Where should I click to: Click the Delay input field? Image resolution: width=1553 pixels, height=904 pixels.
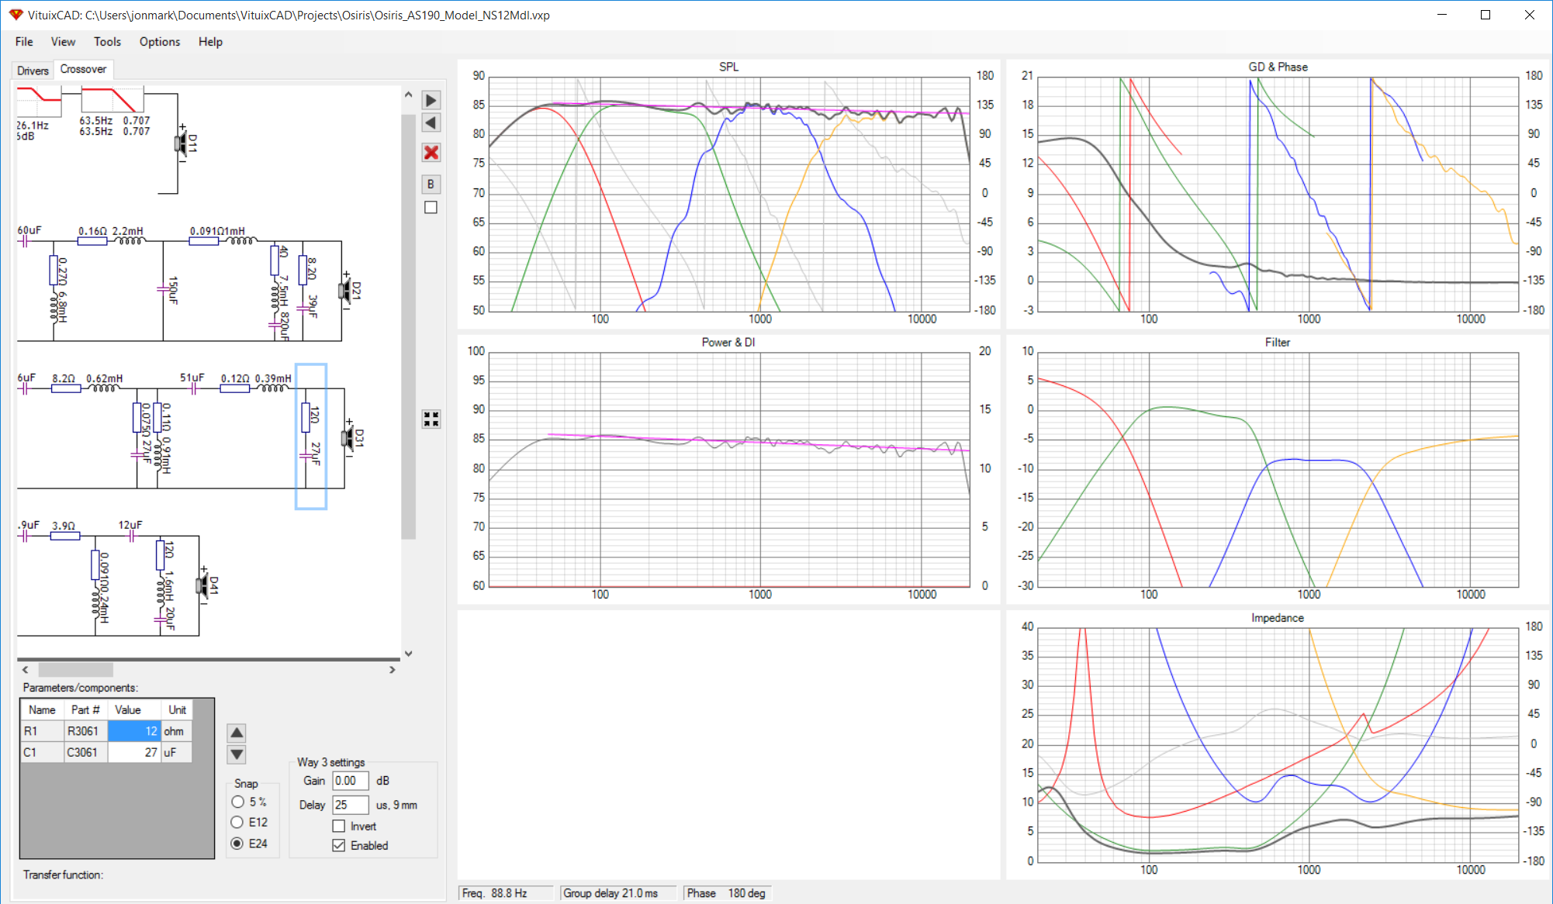coord(351,805)
